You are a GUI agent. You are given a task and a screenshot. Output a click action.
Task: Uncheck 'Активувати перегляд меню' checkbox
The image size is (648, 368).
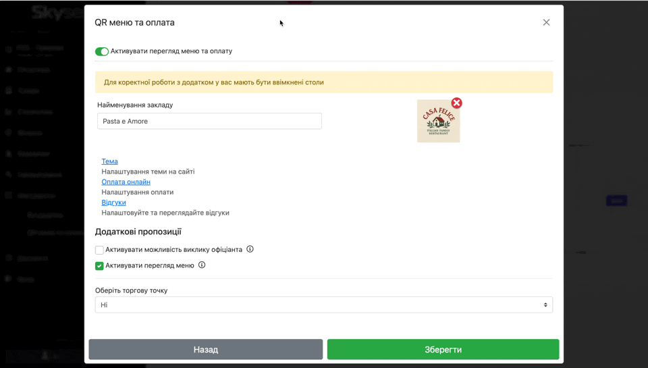click(x=99, y=266)
